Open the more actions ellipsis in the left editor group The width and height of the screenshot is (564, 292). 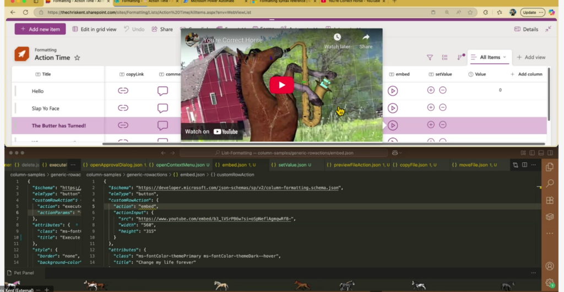(x=73, y=165)
